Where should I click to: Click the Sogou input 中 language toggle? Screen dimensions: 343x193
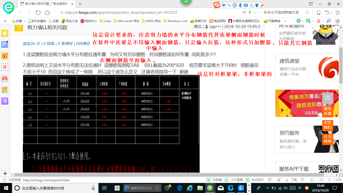pos(223,5)
